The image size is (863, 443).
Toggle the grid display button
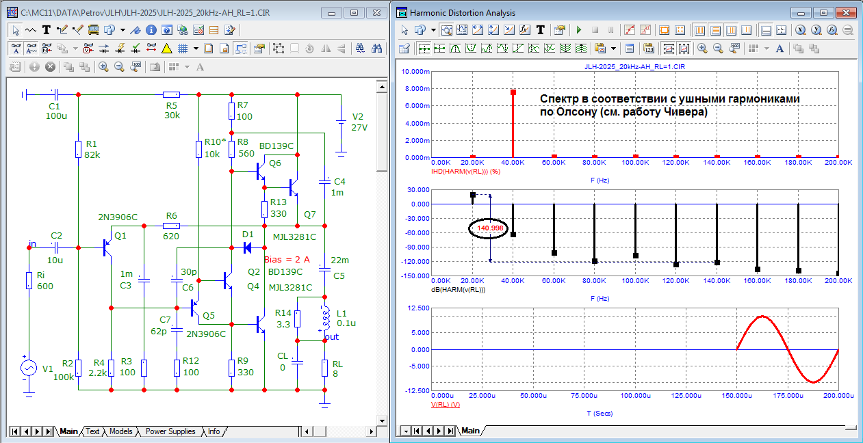pos(183,49)
